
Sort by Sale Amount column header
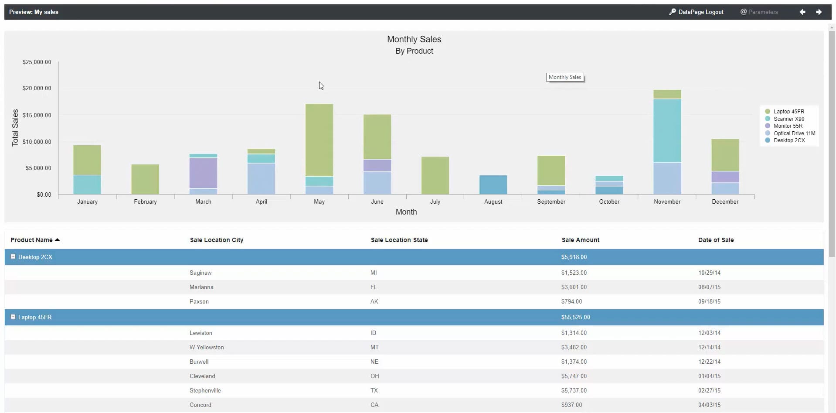pyautogui.click(x=580, y=240)
